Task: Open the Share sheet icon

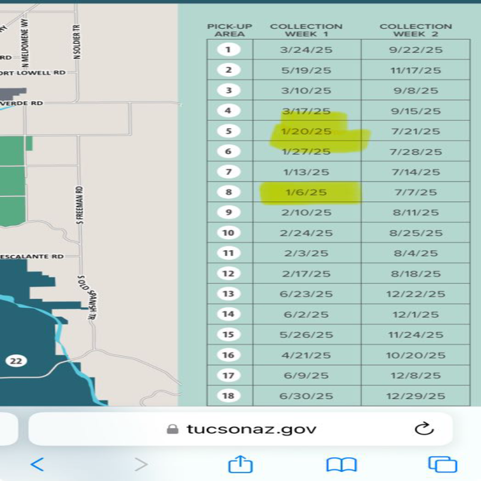Action: coord(240,464)
